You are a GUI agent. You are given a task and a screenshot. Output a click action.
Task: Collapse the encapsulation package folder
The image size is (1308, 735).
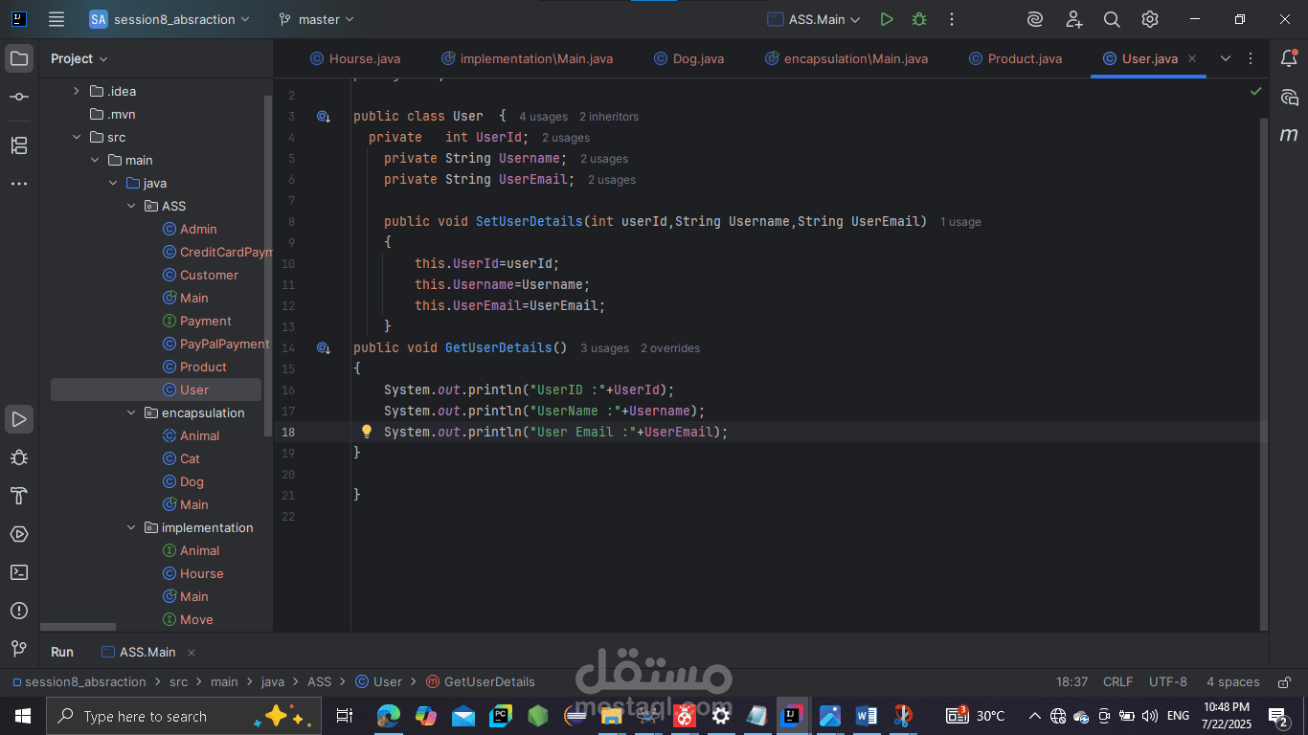tap(132, 412)
